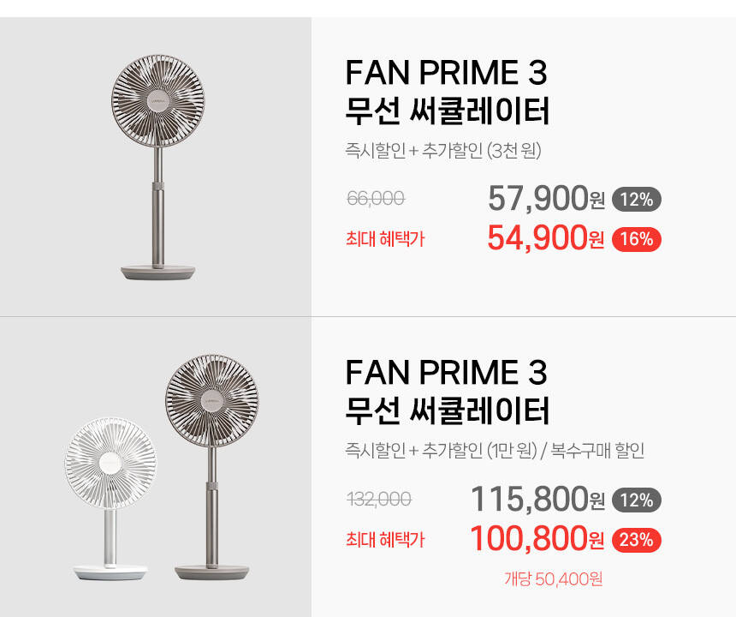Click the crossed-out 132,000 original price

tap(379, 499)
